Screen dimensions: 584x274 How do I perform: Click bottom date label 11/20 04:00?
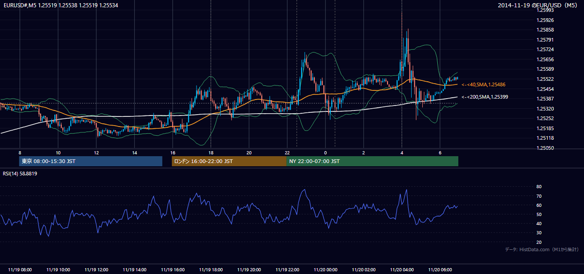[x=402, y=270]
